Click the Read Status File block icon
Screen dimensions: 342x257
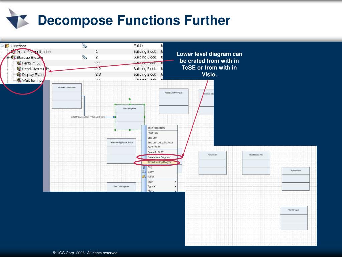coord(19,69)
